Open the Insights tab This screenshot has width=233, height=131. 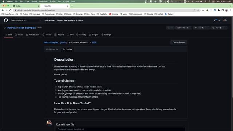point(94,35)
